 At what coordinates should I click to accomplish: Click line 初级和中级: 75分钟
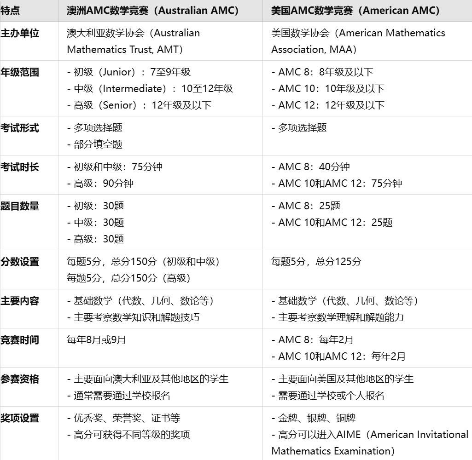click(x=115, y=167)
